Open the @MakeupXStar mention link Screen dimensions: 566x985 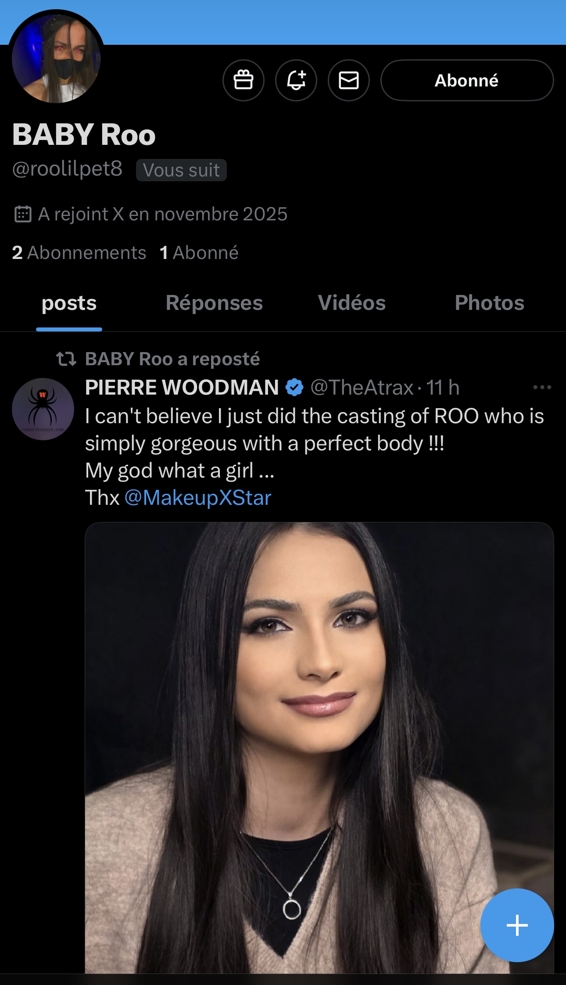tap(198, 498)
